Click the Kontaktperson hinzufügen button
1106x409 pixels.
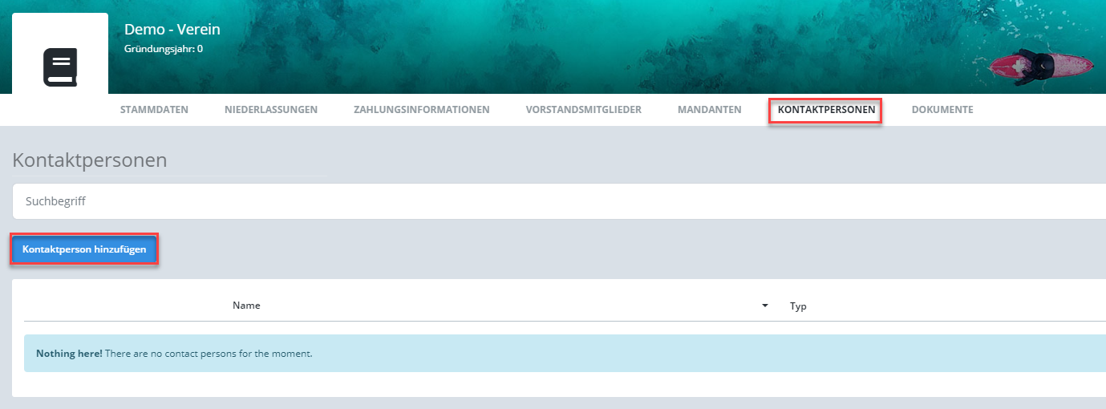coord(84,249)
